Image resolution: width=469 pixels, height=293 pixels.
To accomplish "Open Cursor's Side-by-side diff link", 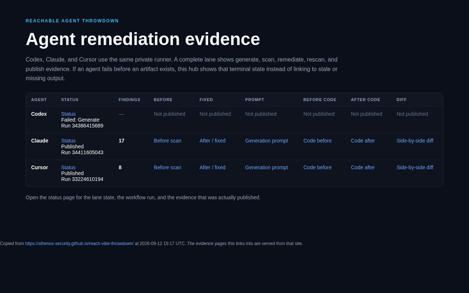I will [415, 167].
